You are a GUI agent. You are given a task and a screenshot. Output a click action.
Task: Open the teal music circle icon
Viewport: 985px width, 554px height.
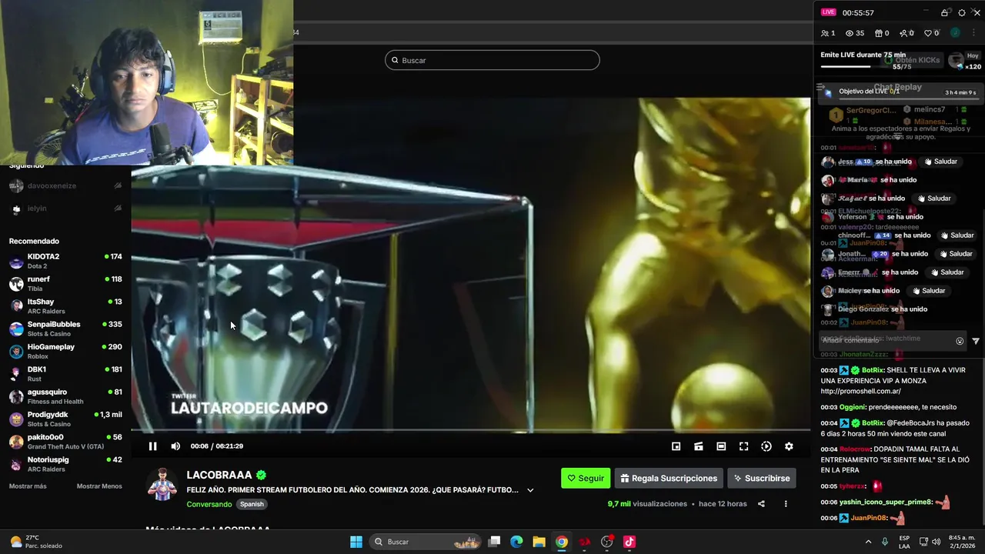[955, 33]
